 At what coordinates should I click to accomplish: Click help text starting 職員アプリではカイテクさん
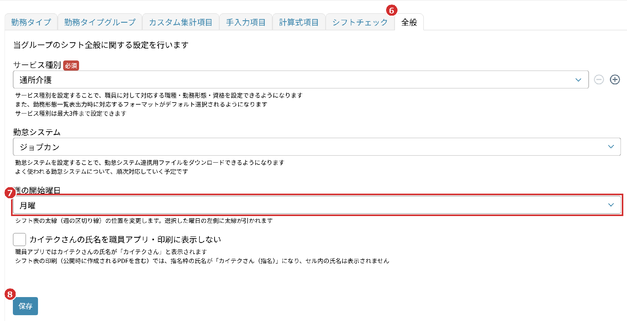pos(111,252)
